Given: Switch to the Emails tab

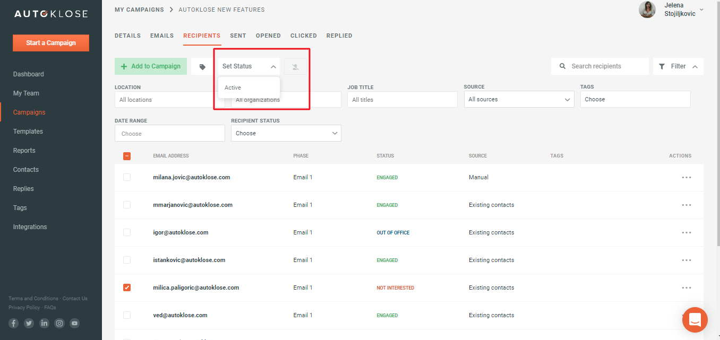Looking at the screenshot, I should point(162,36).
